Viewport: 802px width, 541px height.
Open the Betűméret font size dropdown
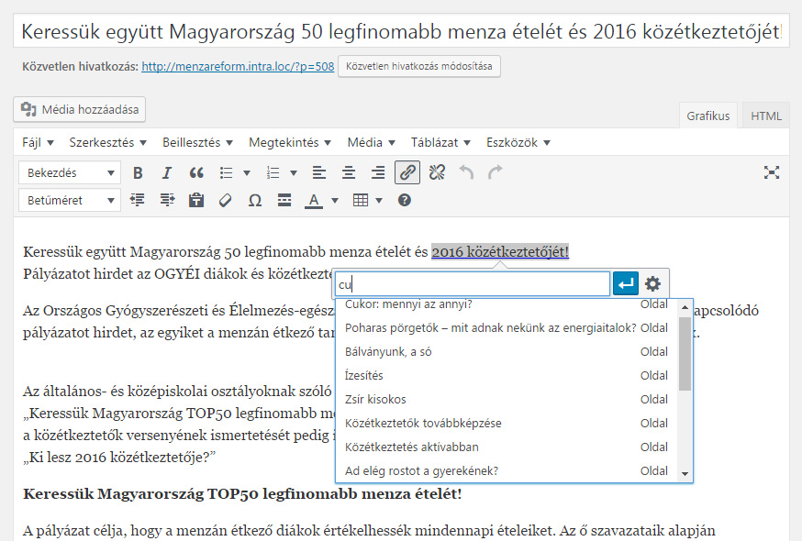pyautogui.click(x=70, y=200)
